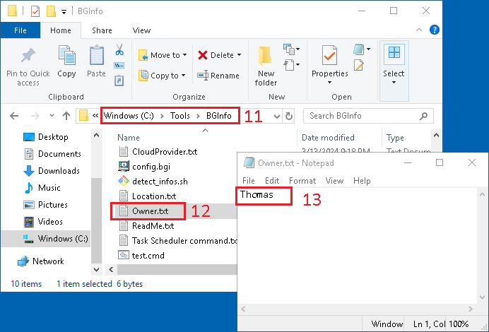Open Notepad Format menu
The height and width of the screenshot is (332, 489).
point(302,181)
